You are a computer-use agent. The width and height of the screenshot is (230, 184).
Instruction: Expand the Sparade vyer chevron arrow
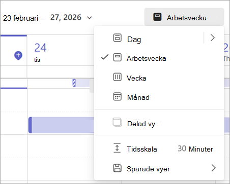pyautogui.click(x=213, y=168)
